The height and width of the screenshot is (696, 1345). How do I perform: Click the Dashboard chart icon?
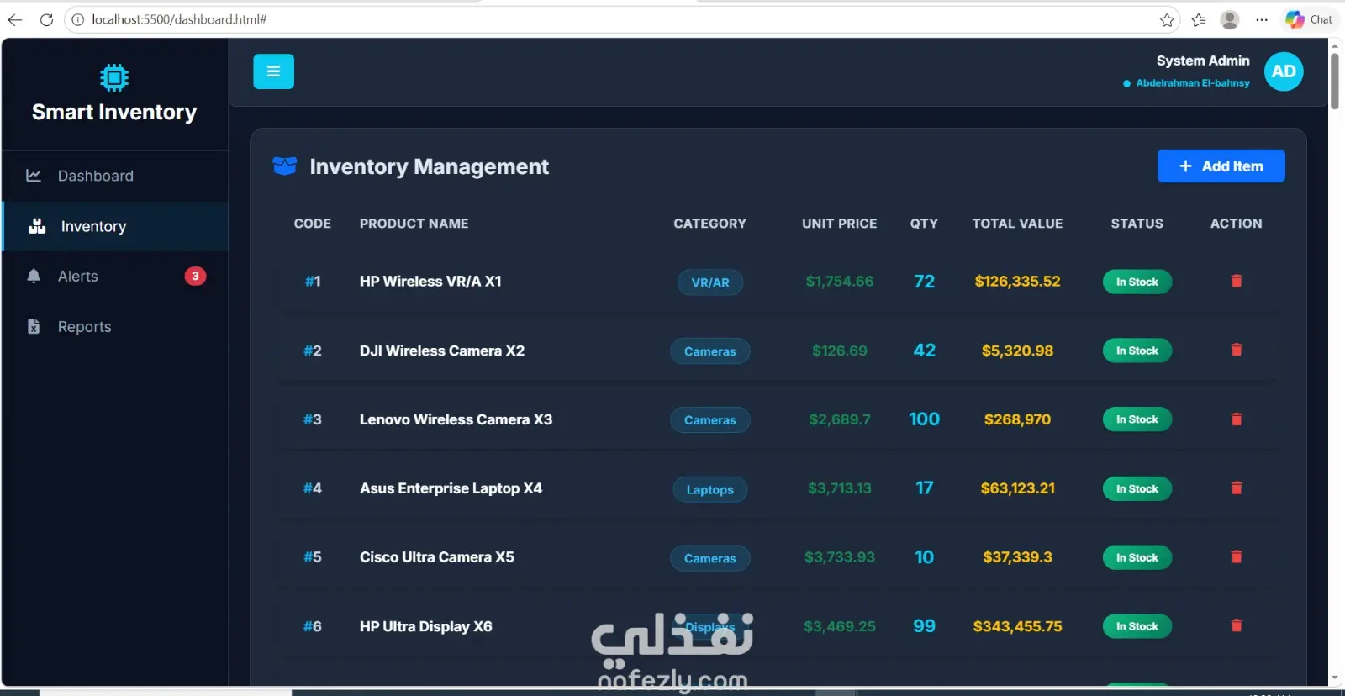click(34, 176)
